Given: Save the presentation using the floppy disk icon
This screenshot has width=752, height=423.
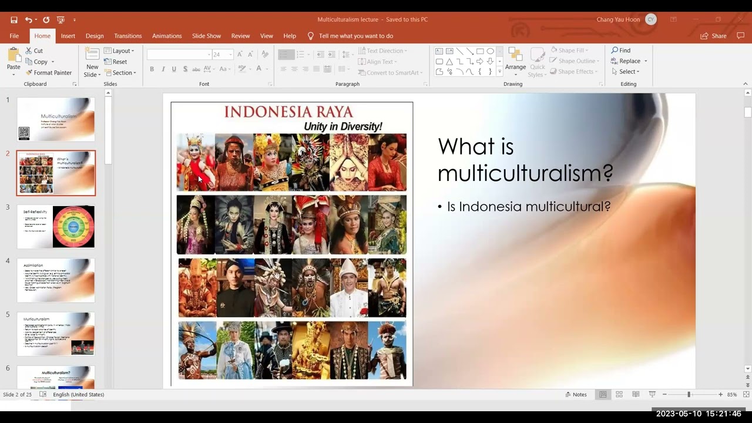Looking at the screenshot, I should coord(14,19).
